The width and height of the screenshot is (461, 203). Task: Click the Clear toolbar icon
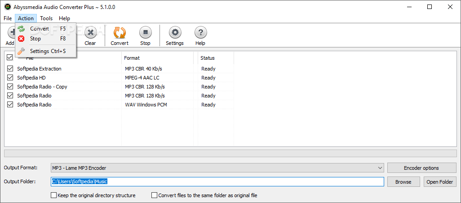[90, 32]
